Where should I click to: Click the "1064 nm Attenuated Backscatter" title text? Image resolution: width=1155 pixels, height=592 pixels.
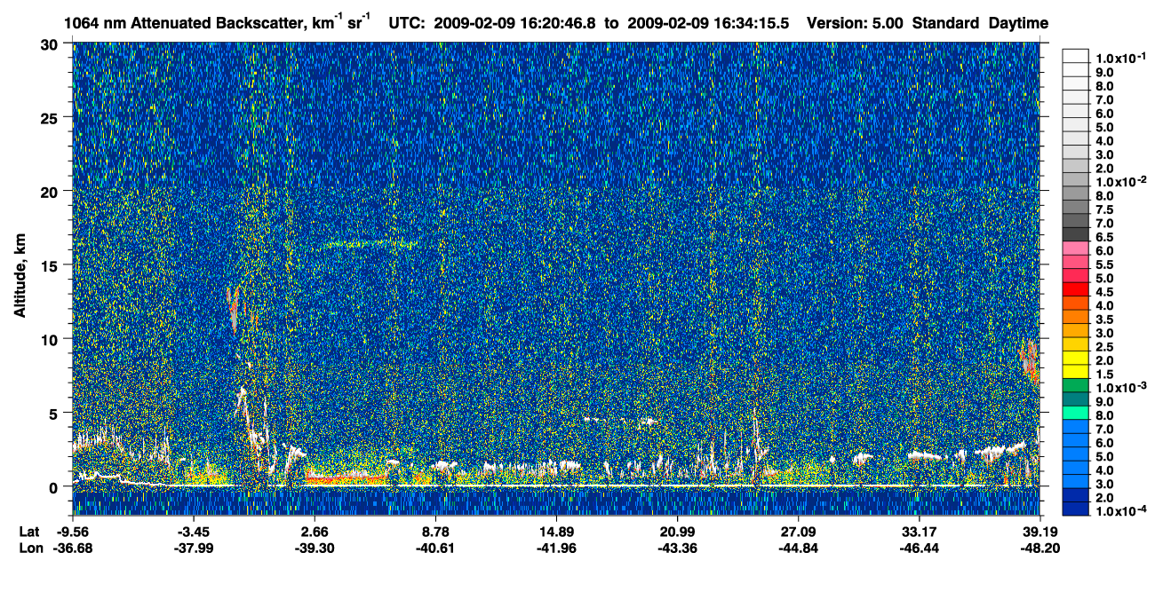(x=181, y=22)
